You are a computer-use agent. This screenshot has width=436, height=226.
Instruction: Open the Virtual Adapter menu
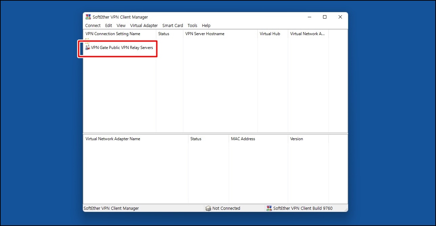[144, 25]
